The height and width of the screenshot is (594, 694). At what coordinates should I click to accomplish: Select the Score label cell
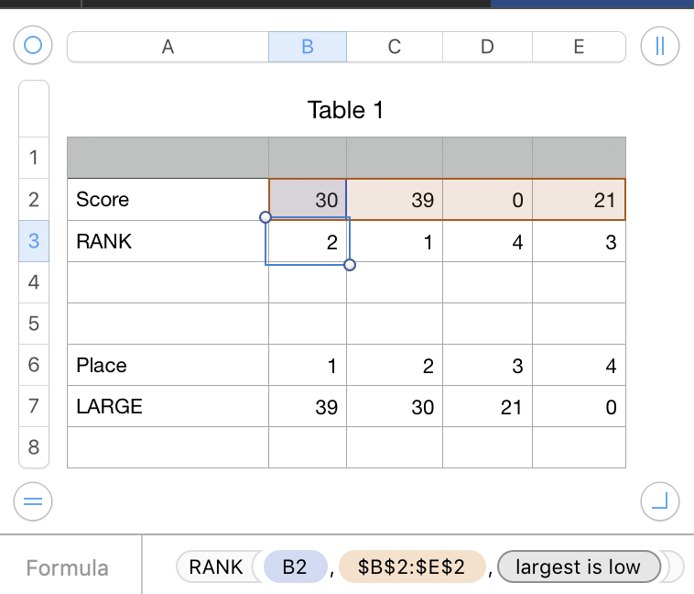[168, 200]
